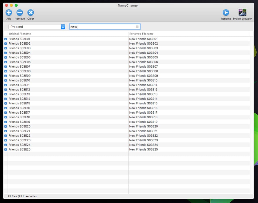Toggle checkbox for Friends S03E10

(x=6, y=80)
